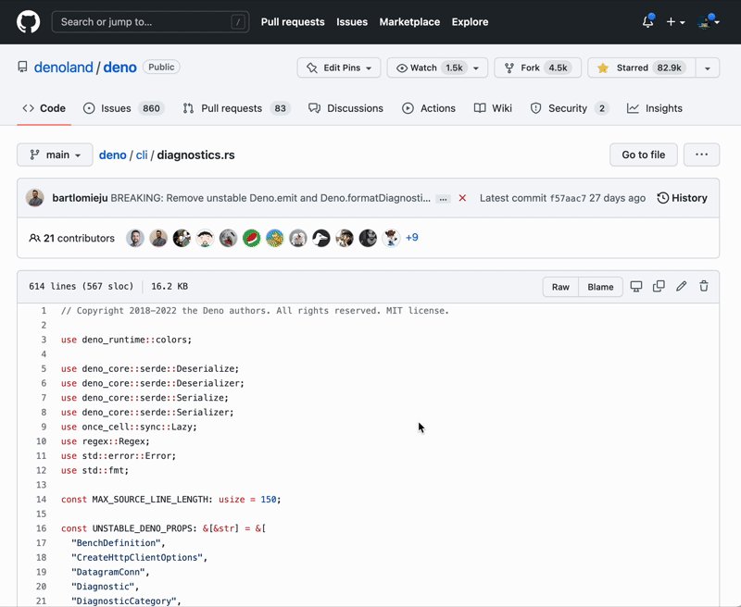
Task: Expand the Watch options caret
Action: [476, 68]
